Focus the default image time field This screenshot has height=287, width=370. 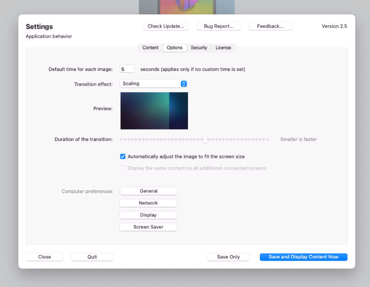[x=127, y=69]
